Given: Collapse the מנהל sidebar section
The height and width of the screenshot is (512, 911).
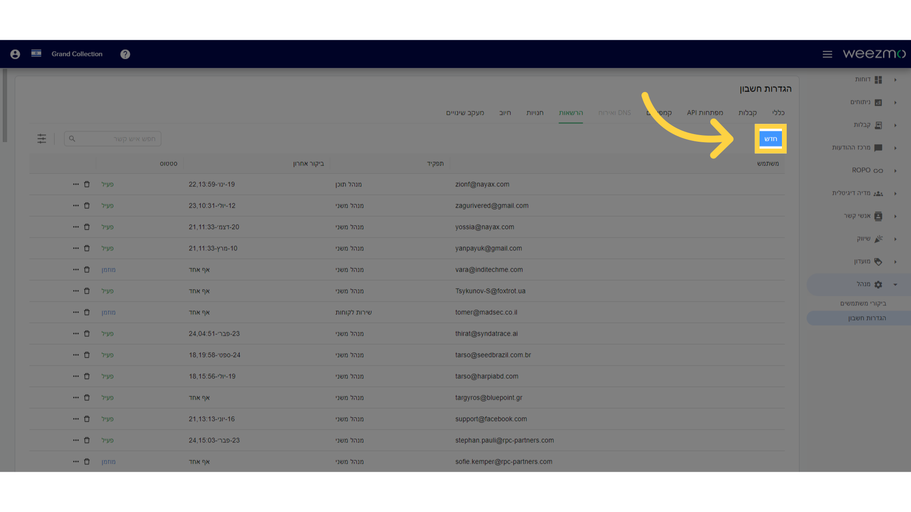Looking at the screenshot, I should pos(895,284).
